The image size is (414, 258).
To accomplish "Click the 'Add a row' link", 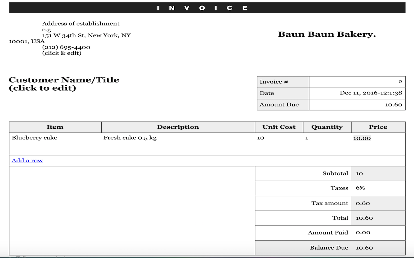I will (x=27, y=161).
